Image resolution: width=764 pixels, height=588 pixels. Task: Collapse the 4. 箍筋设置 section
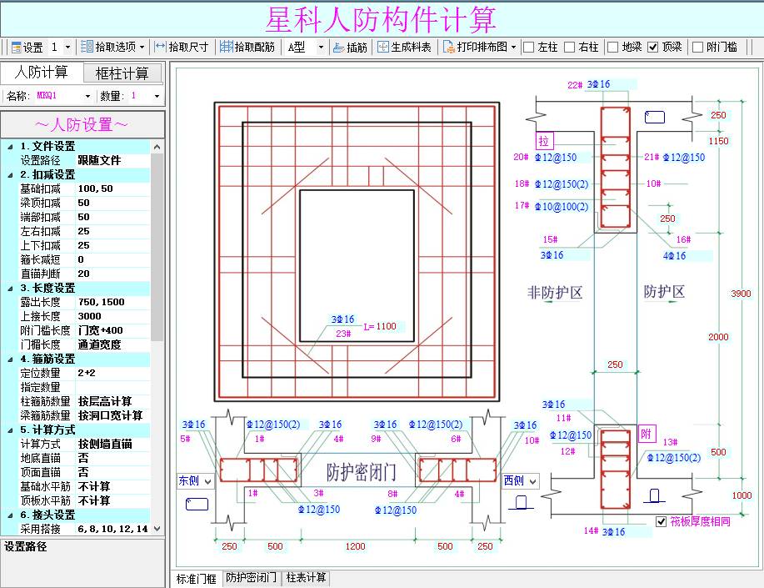[10, 359]
